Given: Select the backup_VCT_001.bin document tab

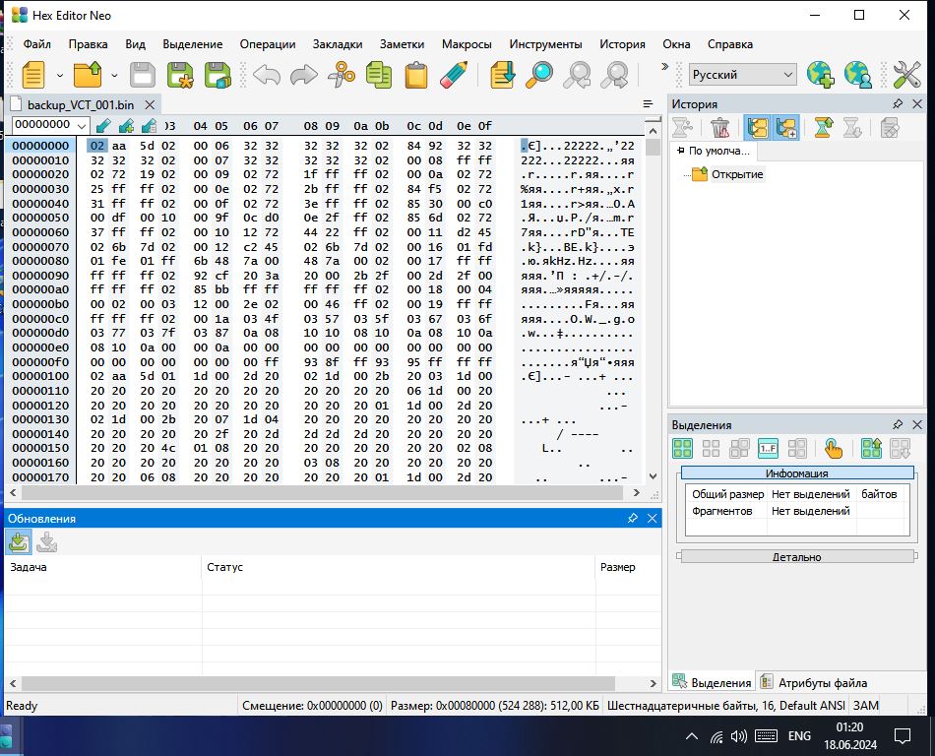Looking at the screenshot, I should tap(81, 105).
